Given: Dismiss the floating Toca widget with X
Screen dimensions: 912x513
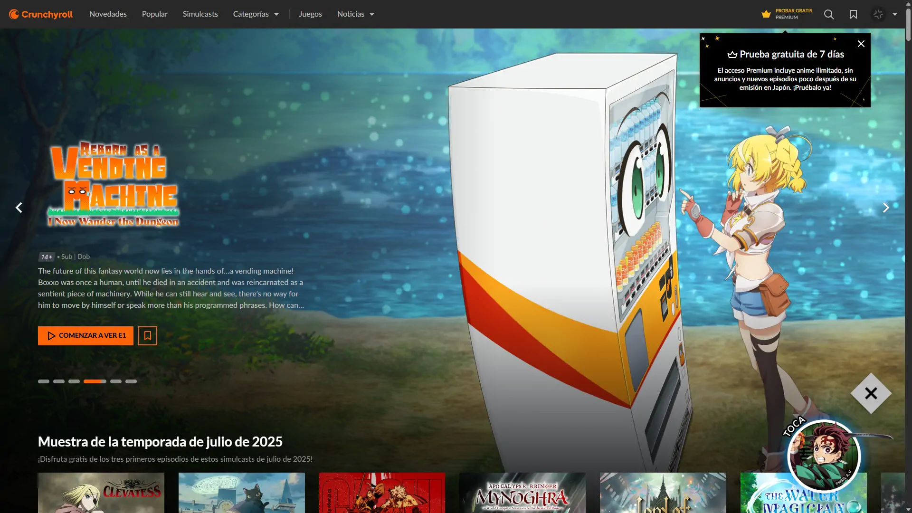Looking at the screenshot, I should 871,393.
